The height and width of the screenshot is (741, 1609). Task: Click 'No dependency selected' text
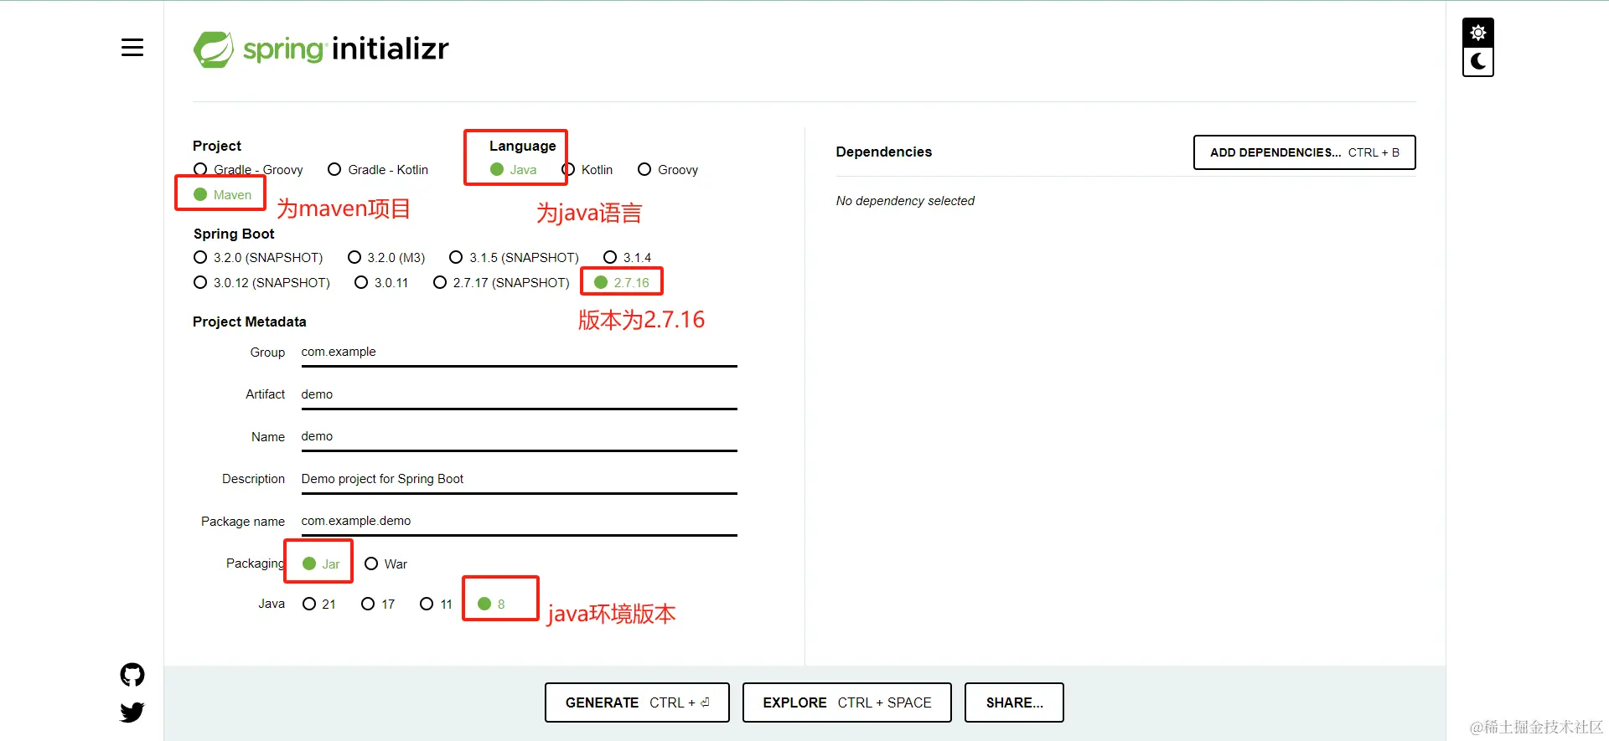905,201
